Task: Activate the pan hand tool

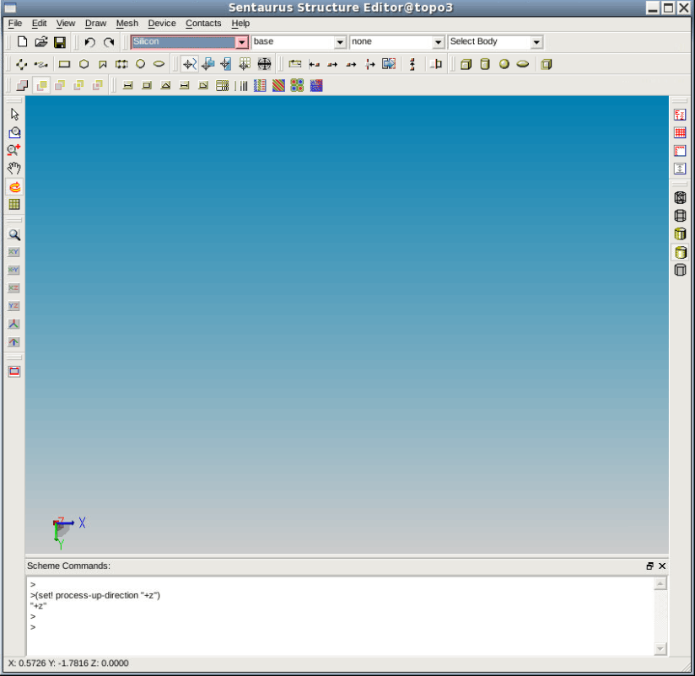Action: coord(14,169)
